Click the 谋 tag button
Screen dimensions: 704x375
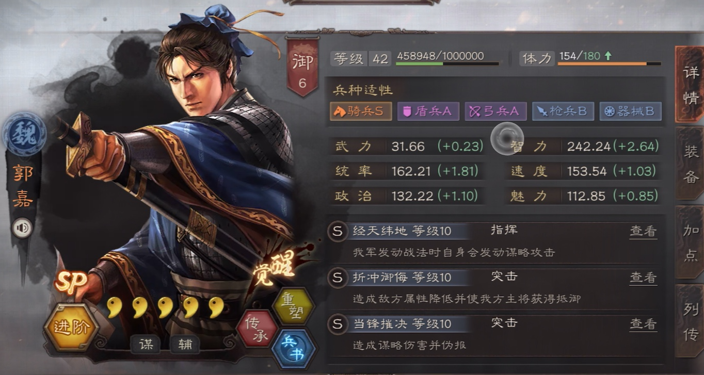pos(146,345)
